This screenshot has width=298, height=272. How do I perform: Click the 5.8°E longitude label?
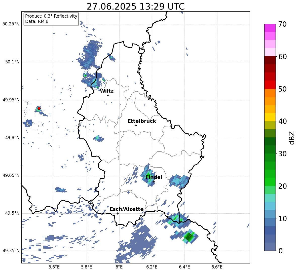tap(87, 267)
